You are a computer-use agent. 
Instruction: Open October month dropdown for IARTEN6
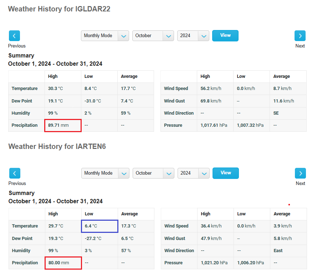point(153,173)
